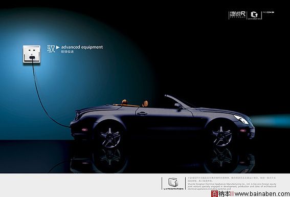Screen dimensions: 290x197
Task: Click the black plug in the socket
Action: [32, 57]
